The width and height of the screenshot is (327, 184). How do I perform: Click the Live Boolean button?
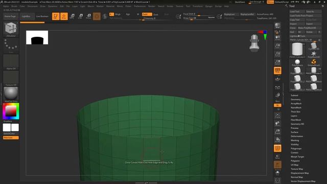click(x=42, y=16)
